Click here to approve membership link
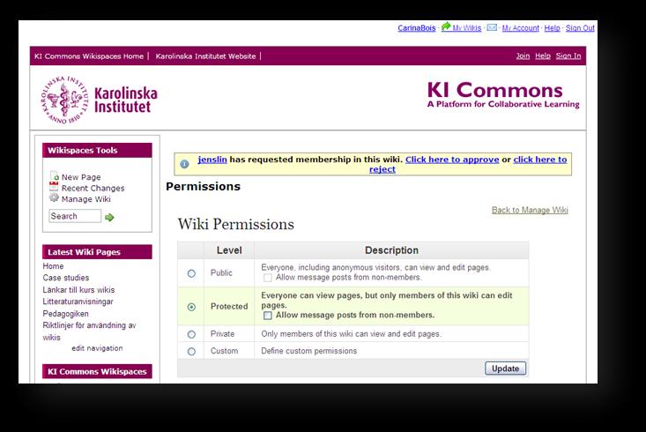 click(452, 160)
